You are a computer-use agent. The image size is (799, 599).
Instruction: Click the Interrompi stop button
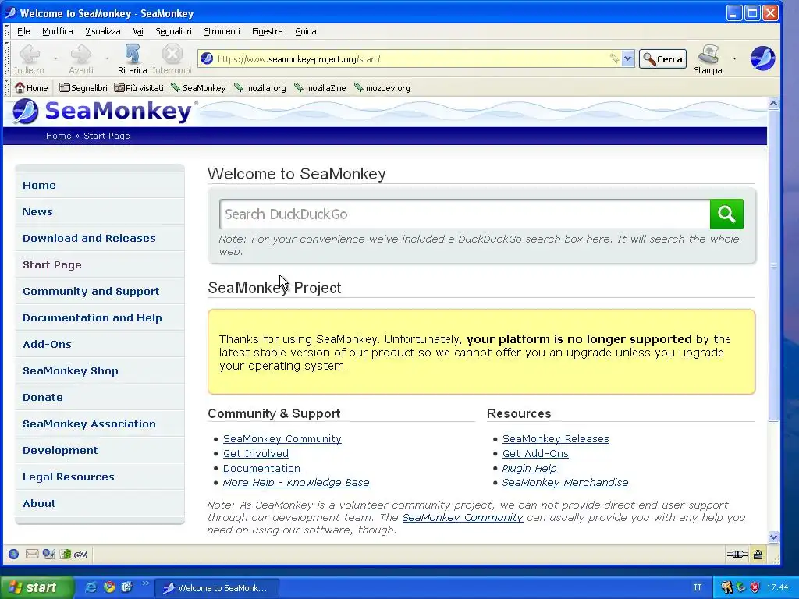(172, 59)
